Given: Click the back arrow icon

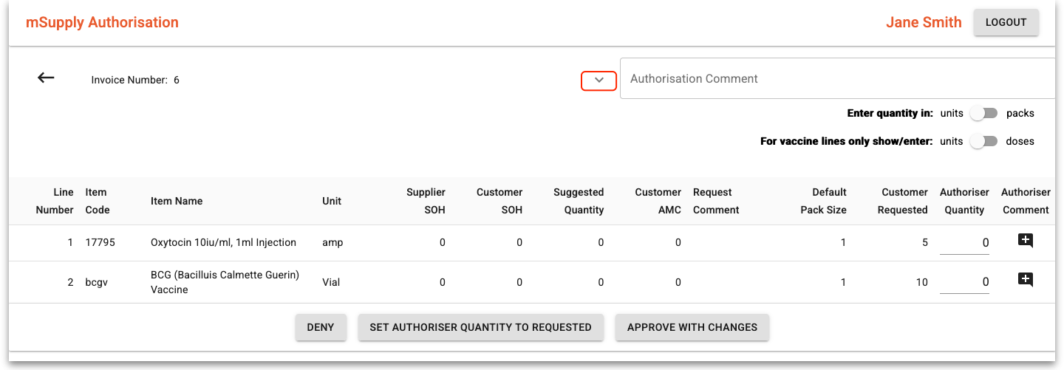Looking at the screenshot, I should coord(46,78).
